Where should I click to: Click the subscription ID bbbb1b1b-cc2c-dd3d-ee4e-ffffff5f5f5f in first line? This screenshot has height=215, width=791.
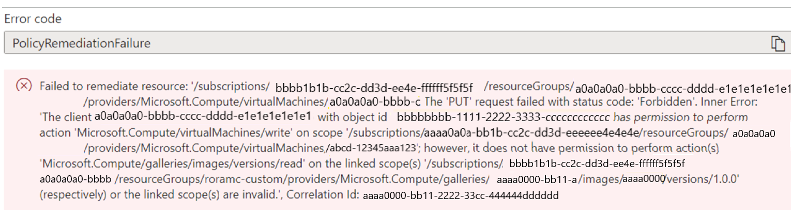tap(374, 86)
